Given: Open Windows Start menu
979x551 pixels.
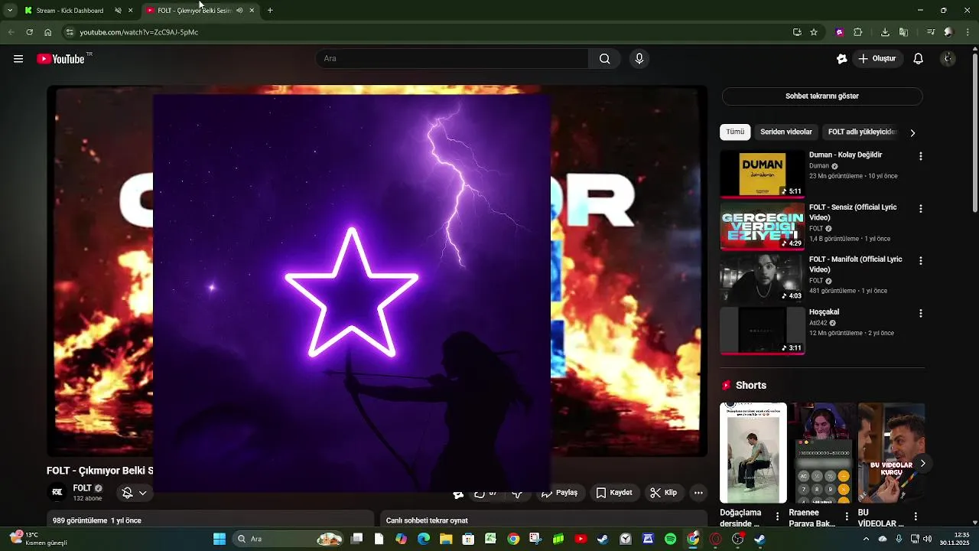Looking at the screenshot, I should pyautogui.click(x=220, y=539).
